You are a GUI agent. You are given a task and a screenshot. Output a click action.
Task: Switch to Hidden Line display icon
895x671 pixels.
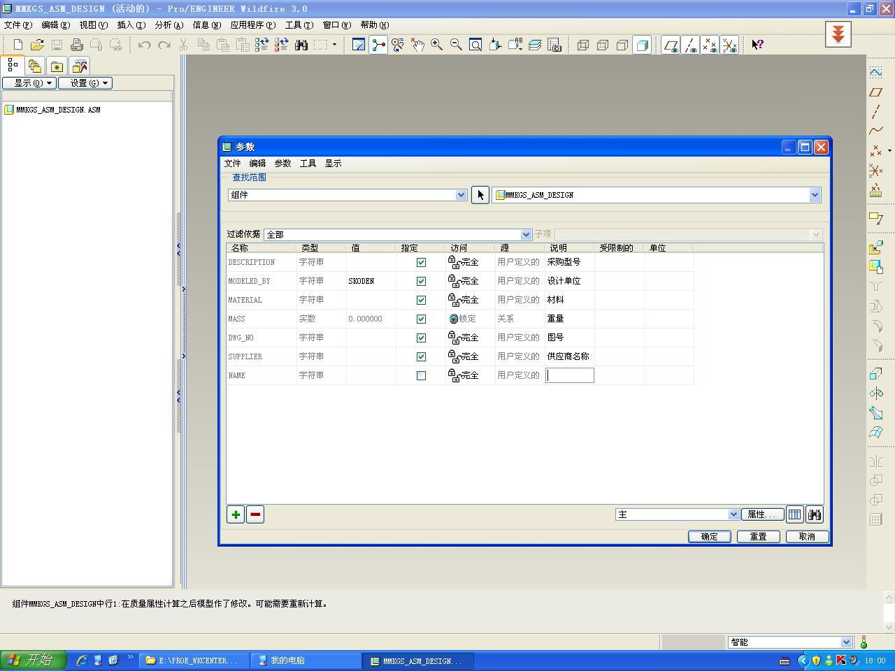point(603,45)
